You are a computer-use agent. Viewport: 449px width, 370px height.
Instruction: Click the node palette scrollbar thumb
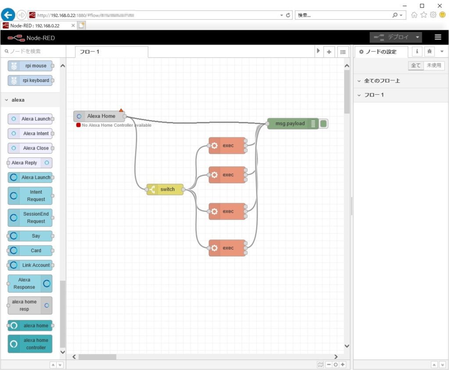click(62, 314)
